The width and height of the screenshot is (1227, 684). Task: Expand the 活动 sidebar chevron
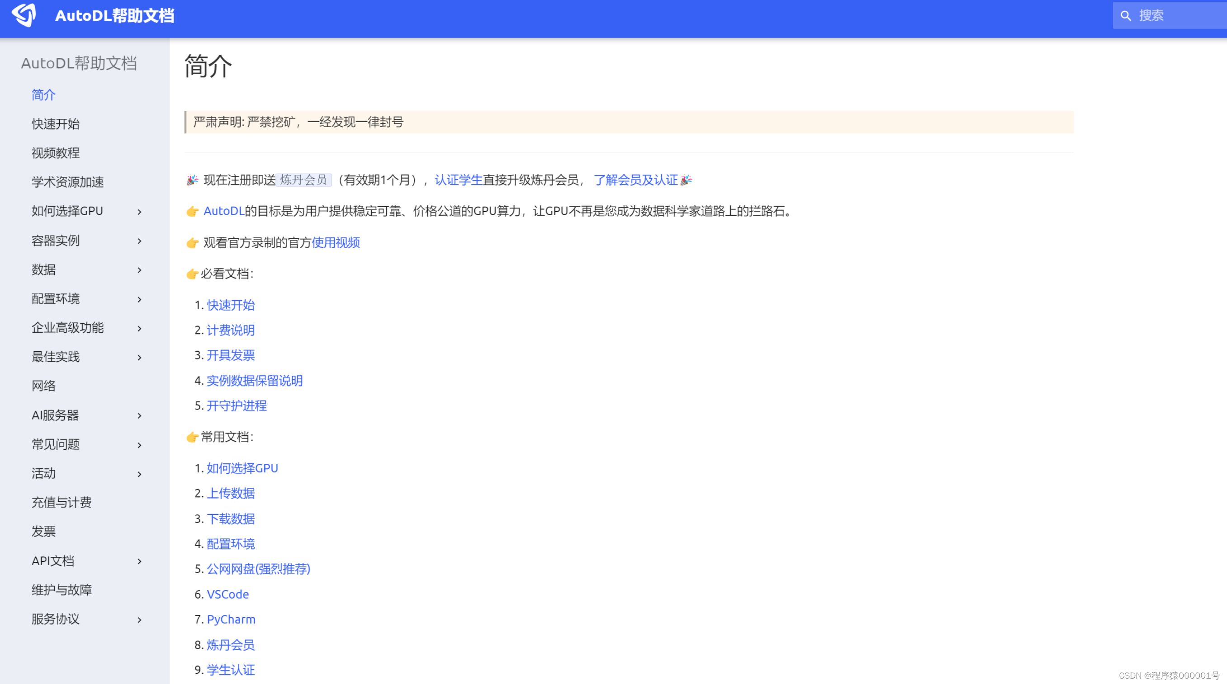140,474
